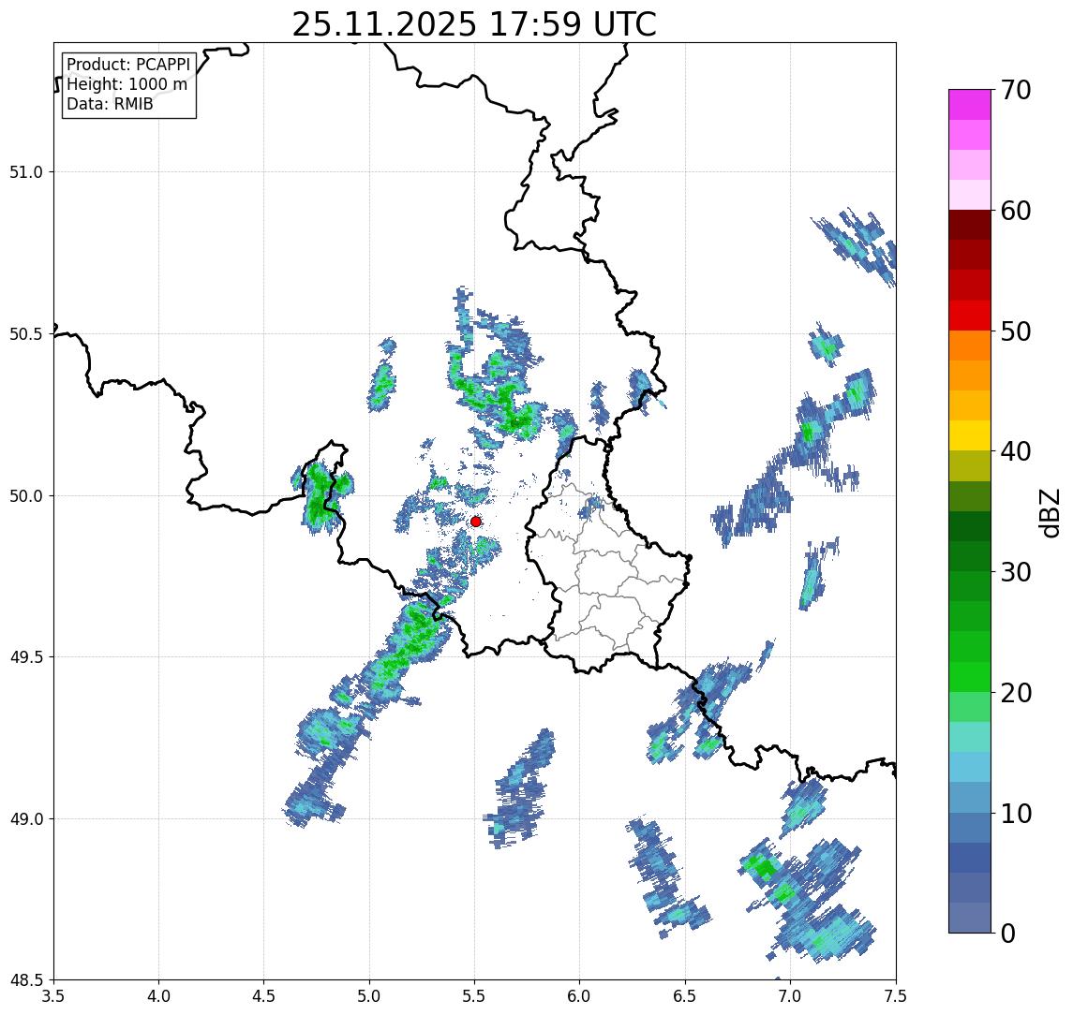Viewport: 1073px width, 1015px height.
Task: Click the longitude axis label 6.5
Action: tap(686, 996)
